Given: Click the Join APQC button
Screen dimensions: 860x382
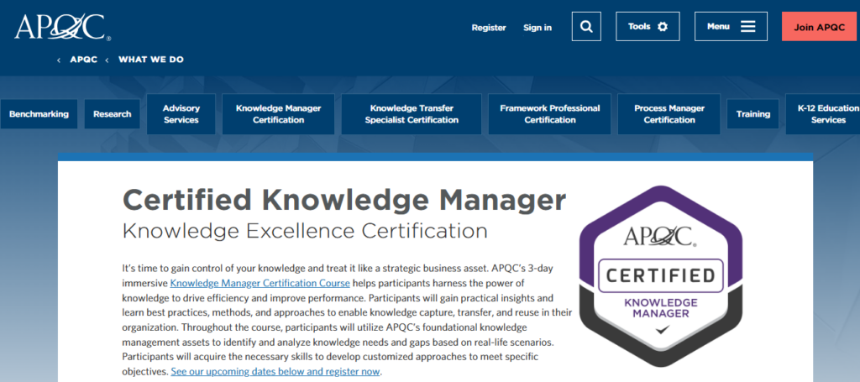Looking at the screenshot, I should [x=820, y=27].
